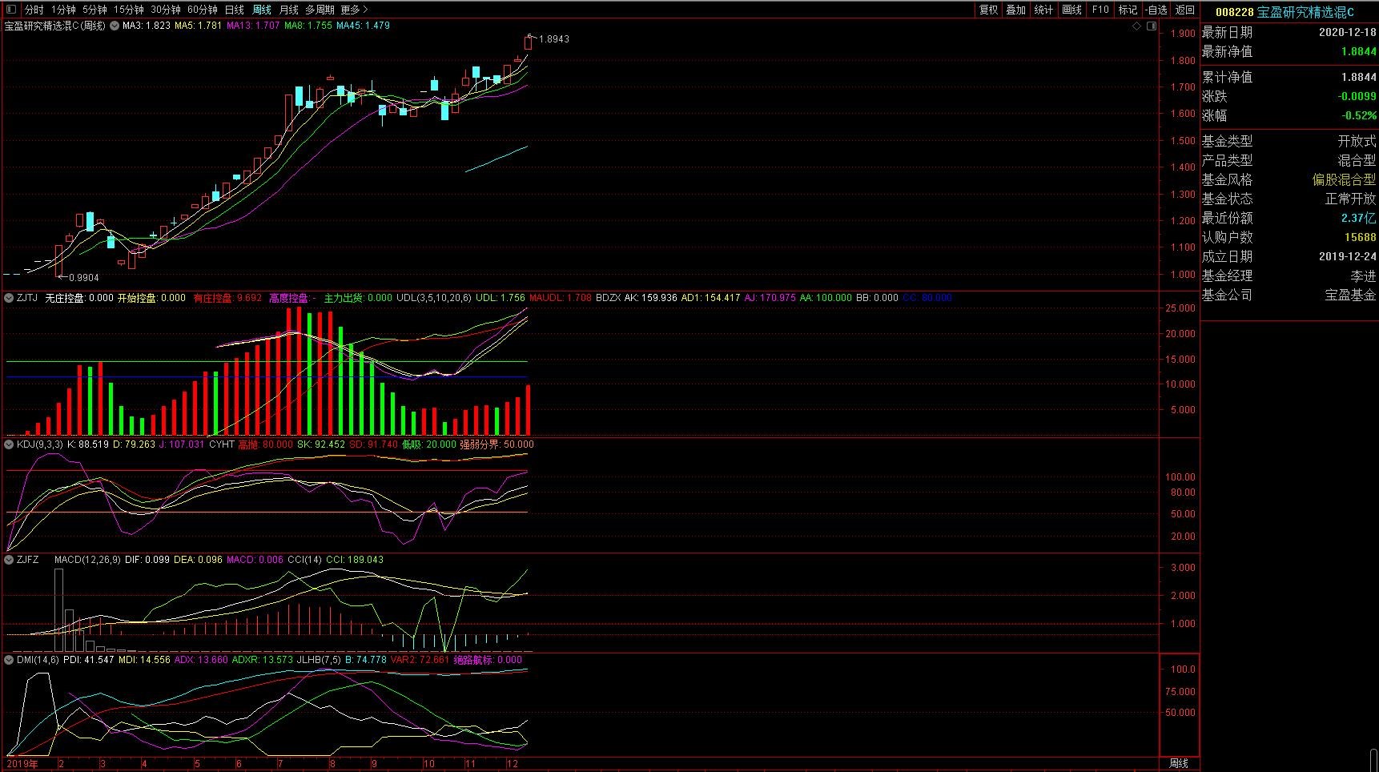Screen dimensions: 1379x772
Task: Click the 叠加 overlay button
Action: (1016, 10)
